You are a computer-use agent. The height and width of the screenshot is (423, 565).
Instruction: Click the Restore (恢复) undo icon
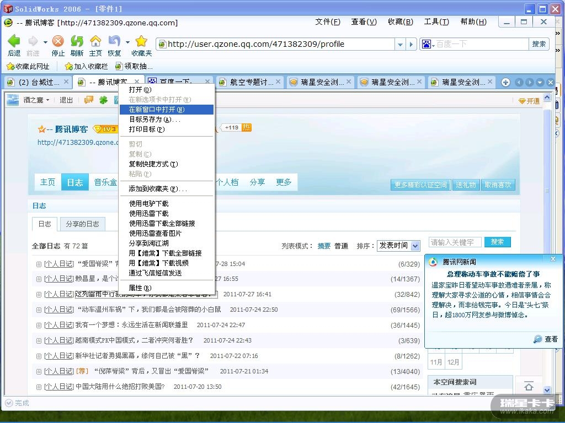[114, 42]
